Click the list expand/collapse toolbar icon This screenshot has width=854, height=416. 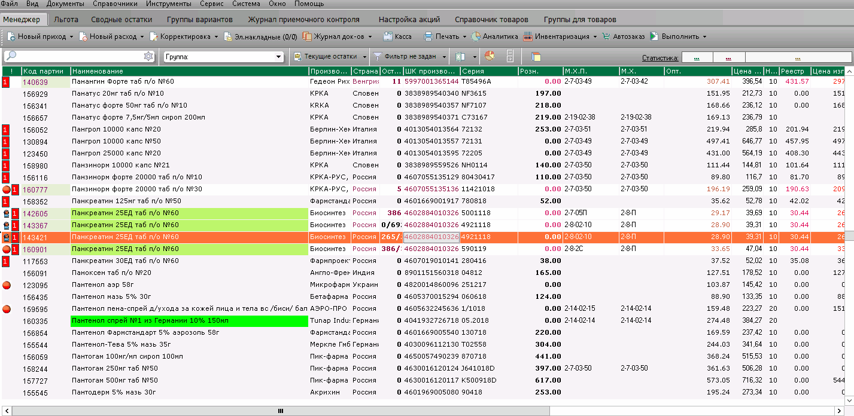510,56
